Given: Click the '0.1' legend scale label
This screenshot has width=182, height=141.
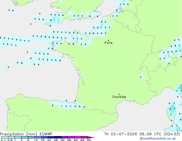Looking at the screenshot, I should 3,140.
